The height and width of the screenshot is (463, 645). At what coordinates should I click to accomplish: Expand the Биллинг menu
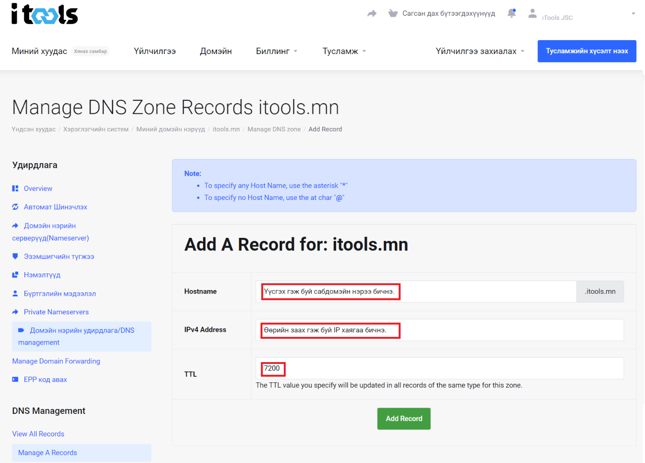coord(277,51)
